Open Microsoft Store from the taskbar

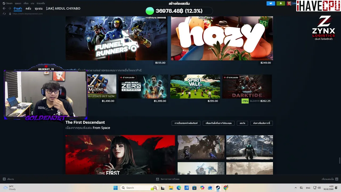coord(194,188)
